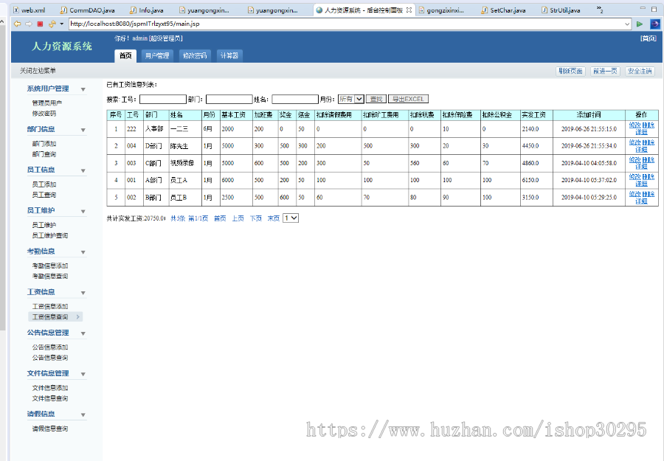Screen dimensions: 664x461
Task: Switch to the CommDAO.java tab
Action: 88,10
